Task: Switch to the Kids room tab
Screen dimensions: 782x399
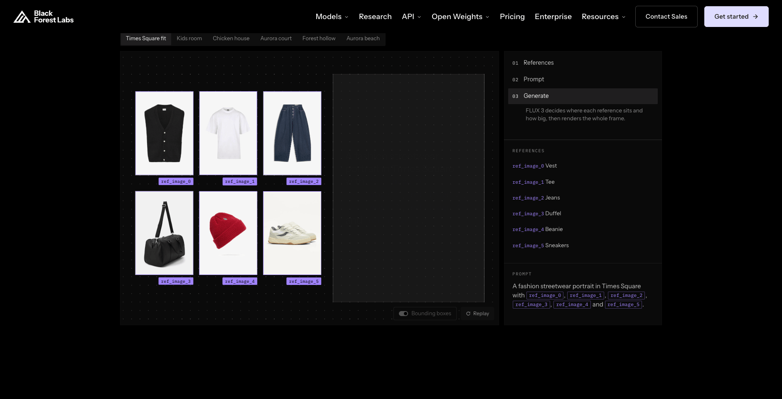Action: click(x=189, y=39)
